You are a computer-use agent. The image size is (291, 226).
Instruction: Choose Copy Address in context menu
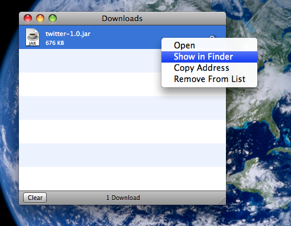coord(209,68)
